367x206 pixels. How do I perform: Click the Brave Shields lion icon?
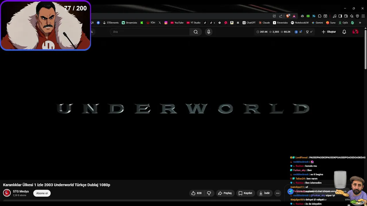tap(288, 16)
